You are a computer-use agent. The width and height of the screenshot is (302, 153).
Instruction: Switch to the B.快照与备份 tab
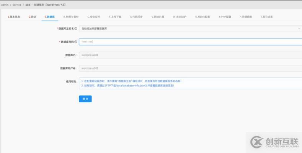(x=71, y=17)
